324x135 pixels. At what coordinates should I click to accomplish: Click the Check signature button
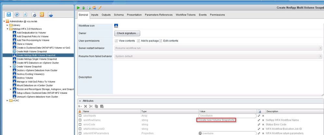pos(127,33)
